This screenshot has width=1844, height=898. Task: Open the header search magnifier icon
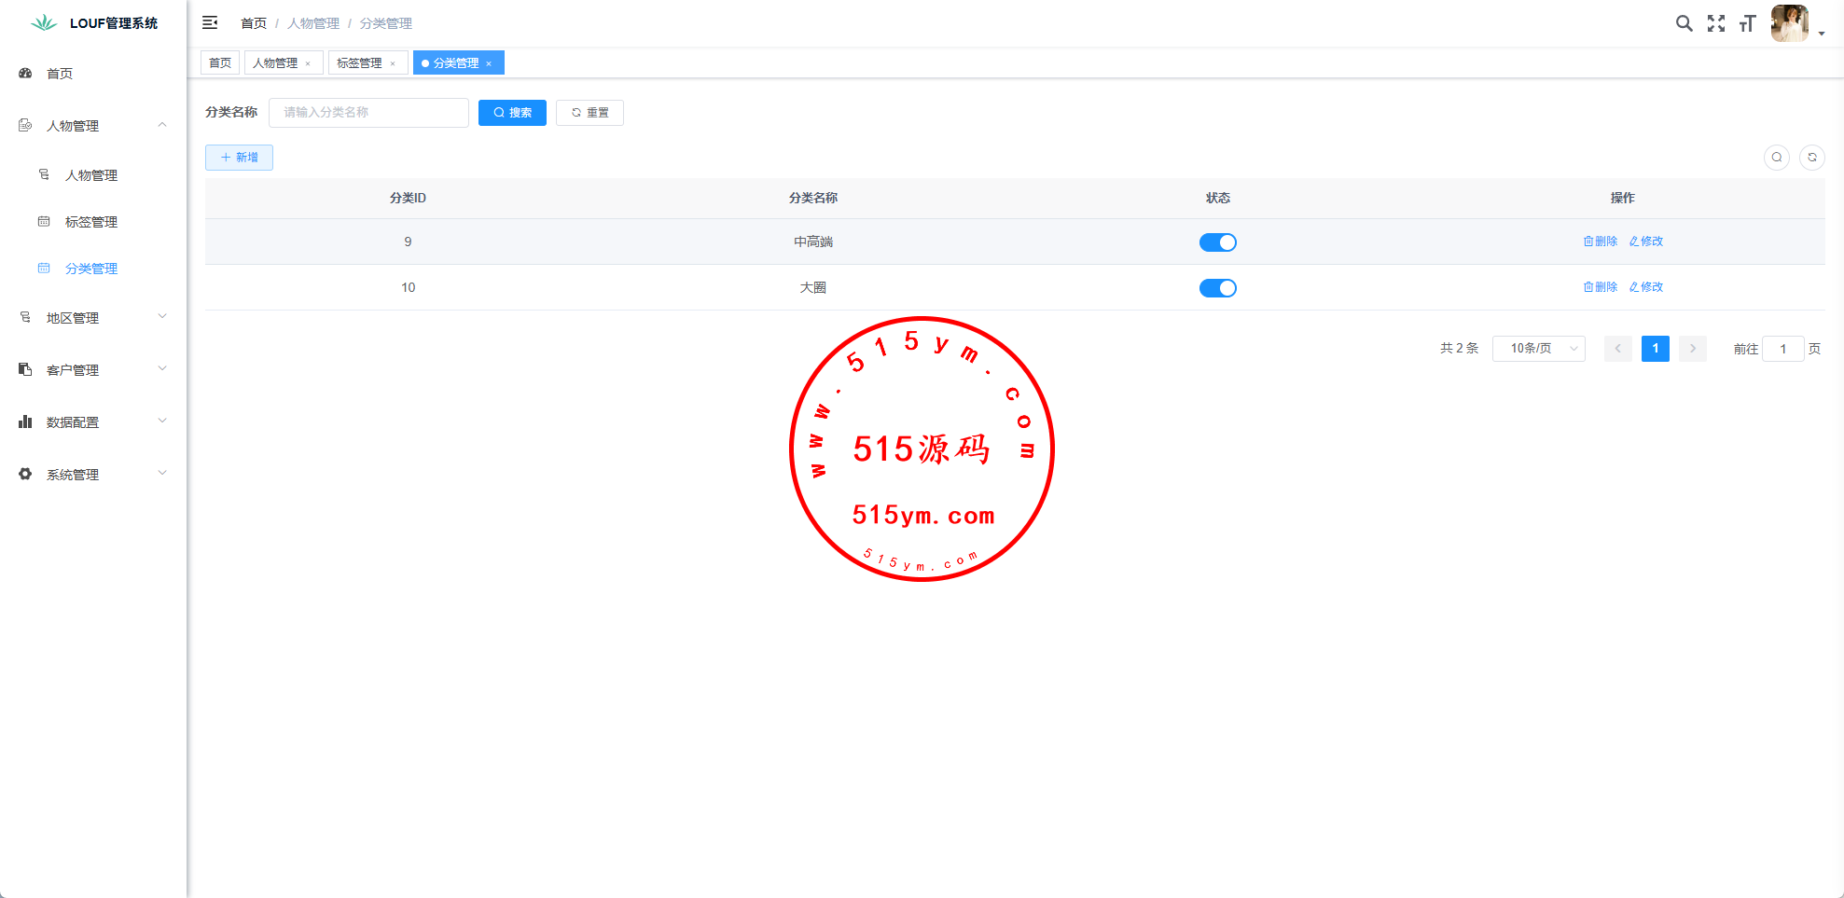pyautogui.click(x=1684, y=23)
